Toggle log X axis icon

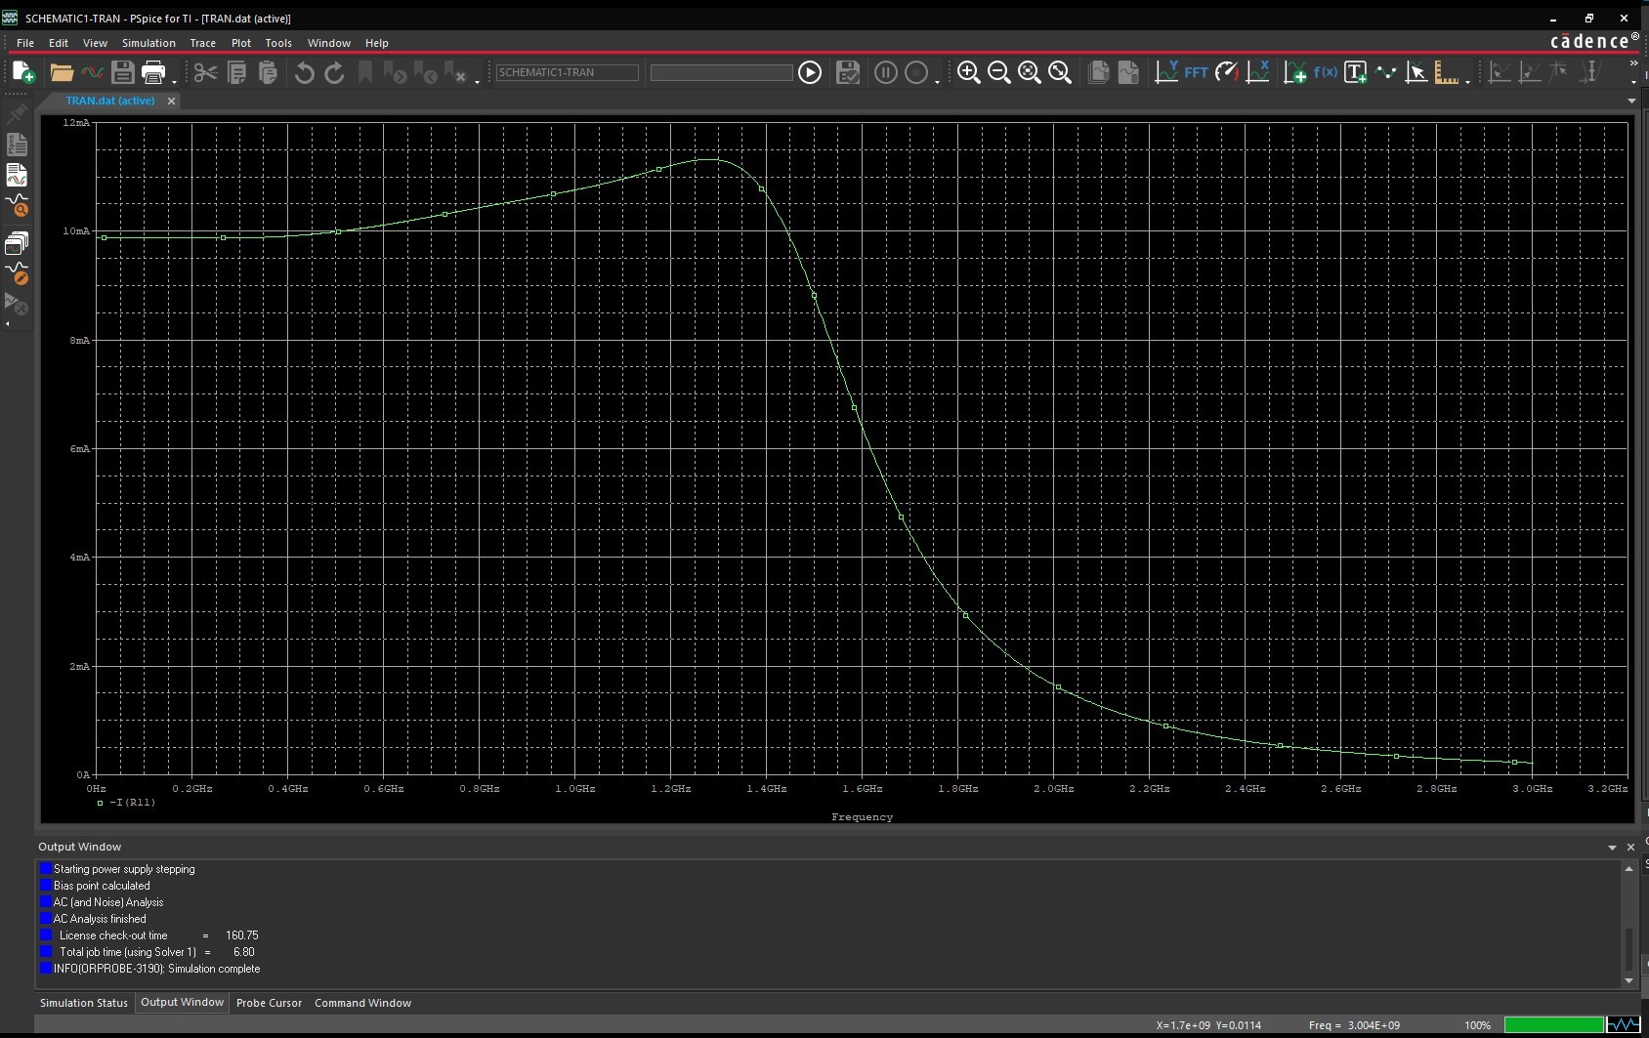pos(1258,72)
